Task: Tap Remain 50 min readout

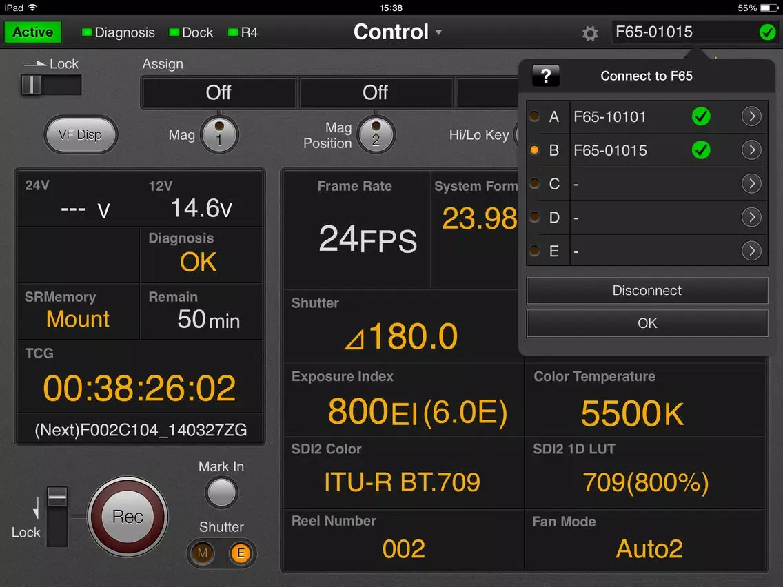Action: point(209,320)
